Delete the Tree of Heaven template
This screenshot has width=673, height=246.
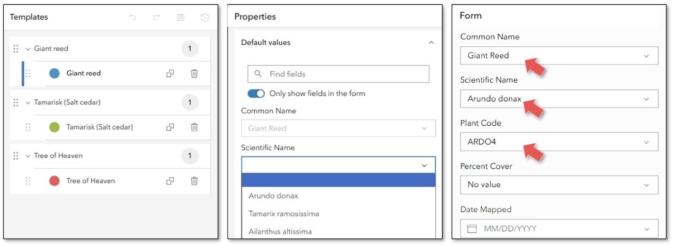(194, 180)
